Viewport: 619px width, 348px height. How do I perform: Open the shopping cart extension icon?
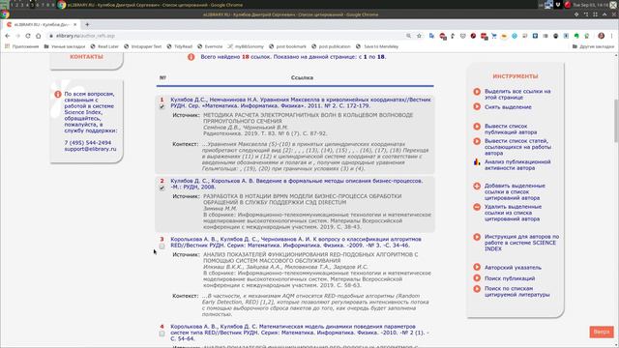coord(494,36)
